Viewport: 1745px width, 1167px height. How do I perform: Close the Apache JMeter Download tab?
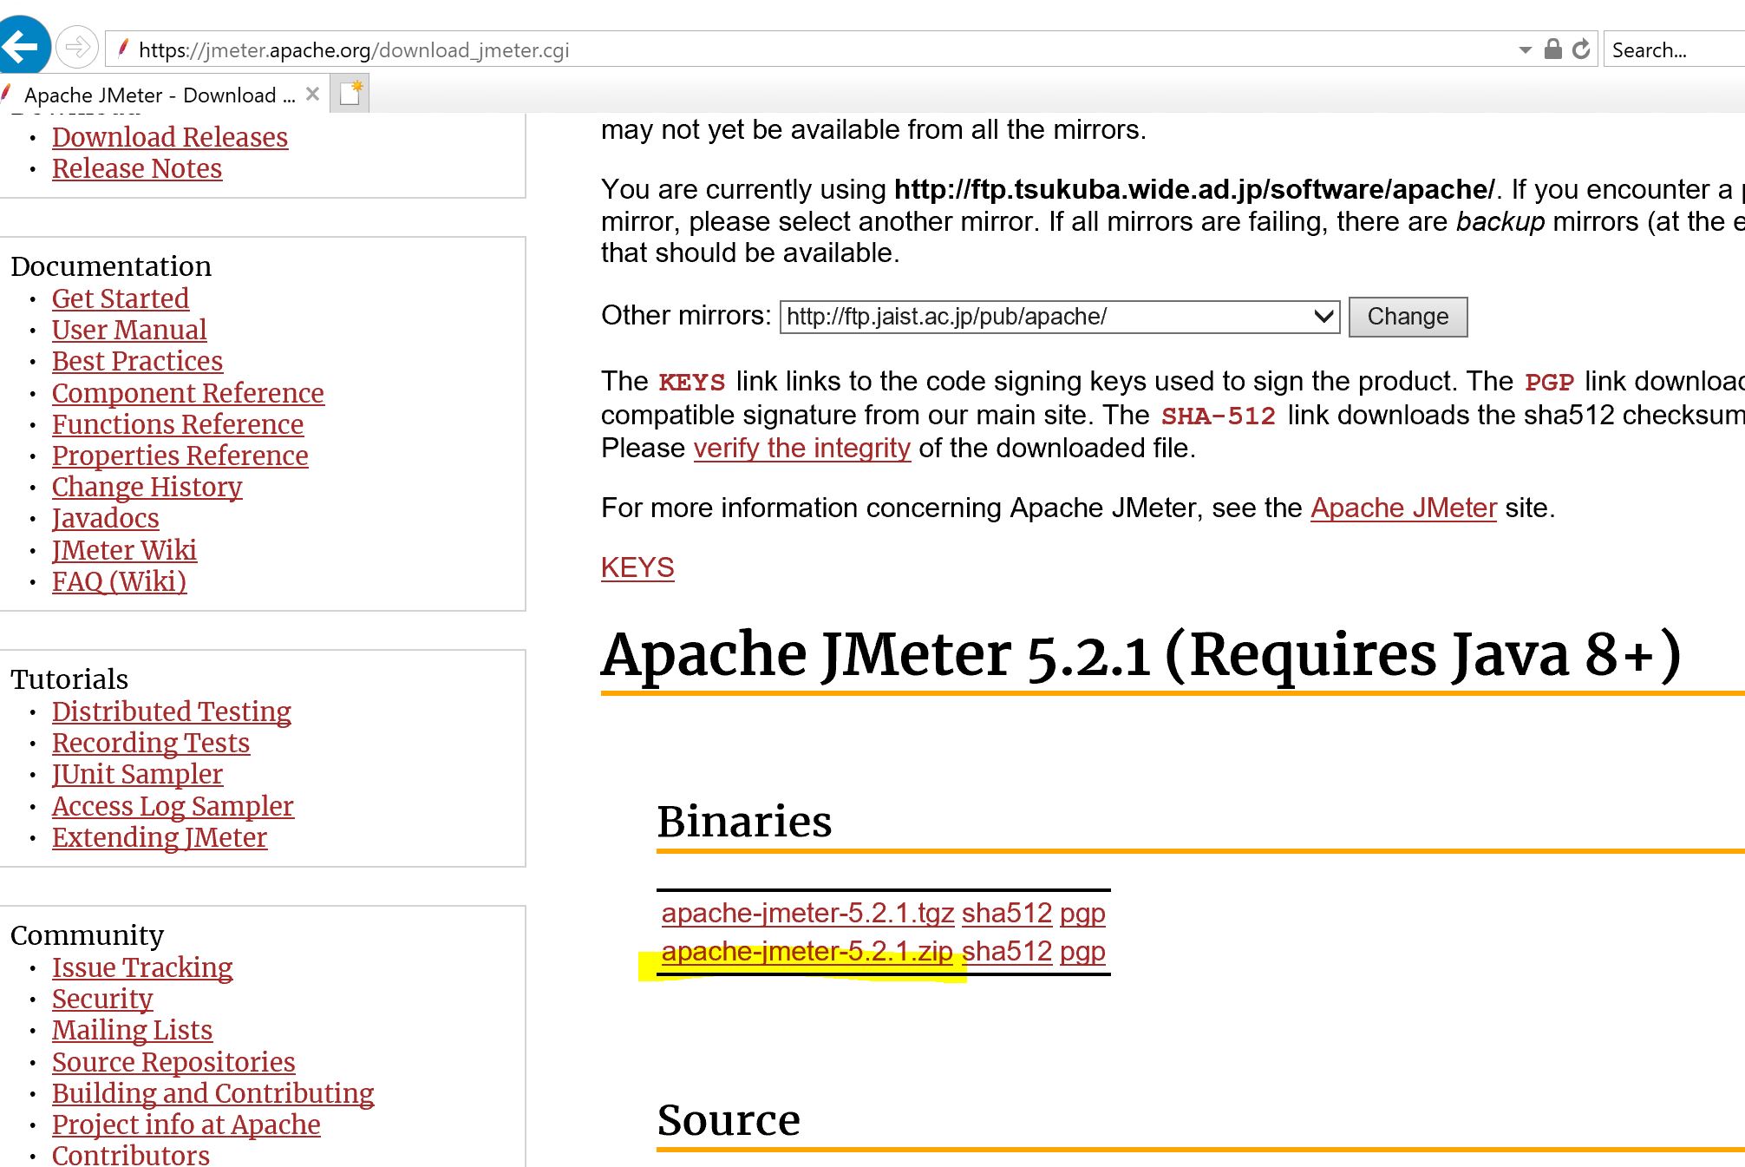313,94
